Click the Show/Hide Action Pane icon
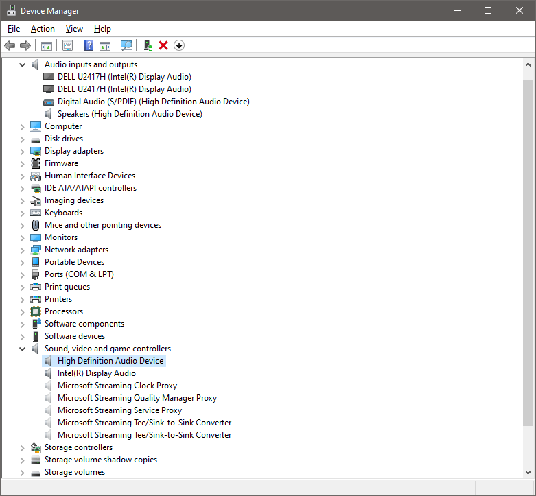The image size is (536, 496). [105, 45]
